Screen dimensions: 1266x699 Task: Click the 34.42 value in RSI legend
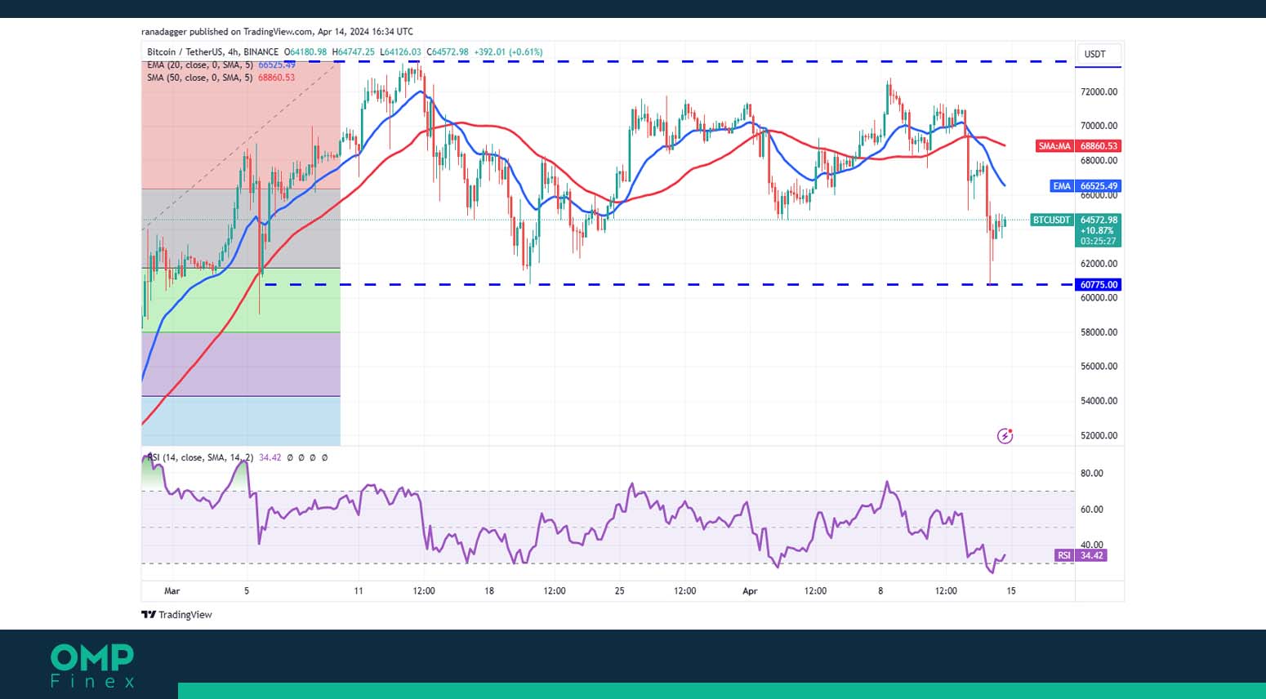270,457
